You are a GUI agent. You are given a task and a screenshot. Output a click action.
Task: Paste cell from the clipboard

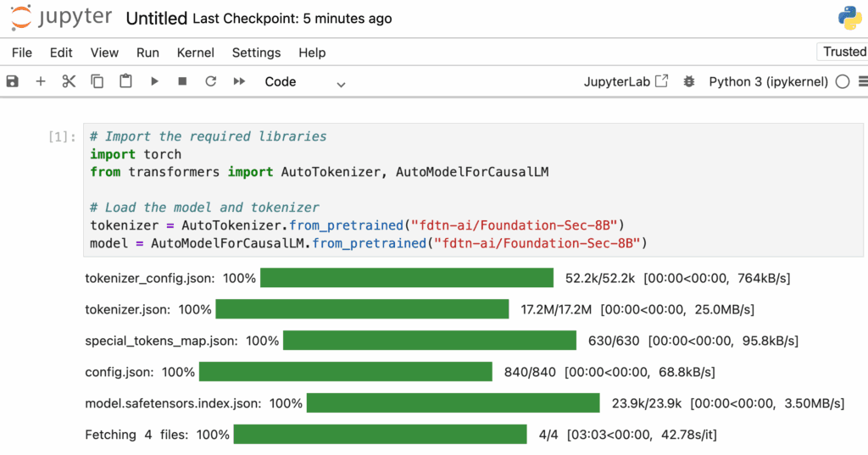125,80
